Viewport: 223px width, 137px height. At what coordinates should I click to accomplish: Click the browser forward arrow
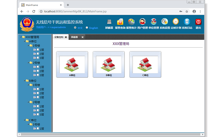point(28,12)
